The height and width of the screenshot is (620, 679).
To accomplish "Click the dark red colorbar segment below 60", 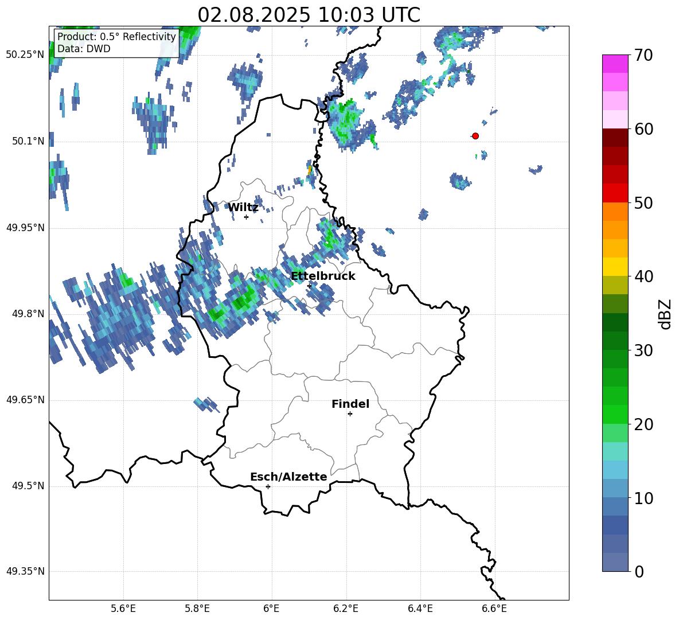I will [x=615, y=138].
